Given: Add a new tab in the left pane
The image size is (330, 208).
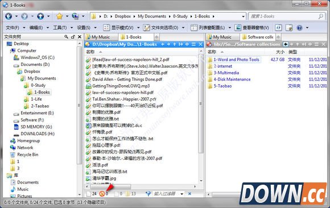Looking at the screenshot, I should (x=156, y=38).
